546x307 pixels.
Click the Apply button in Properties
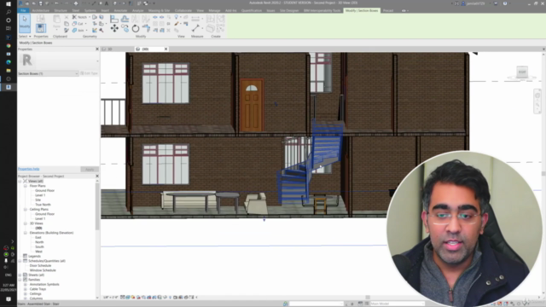(90, 169)
